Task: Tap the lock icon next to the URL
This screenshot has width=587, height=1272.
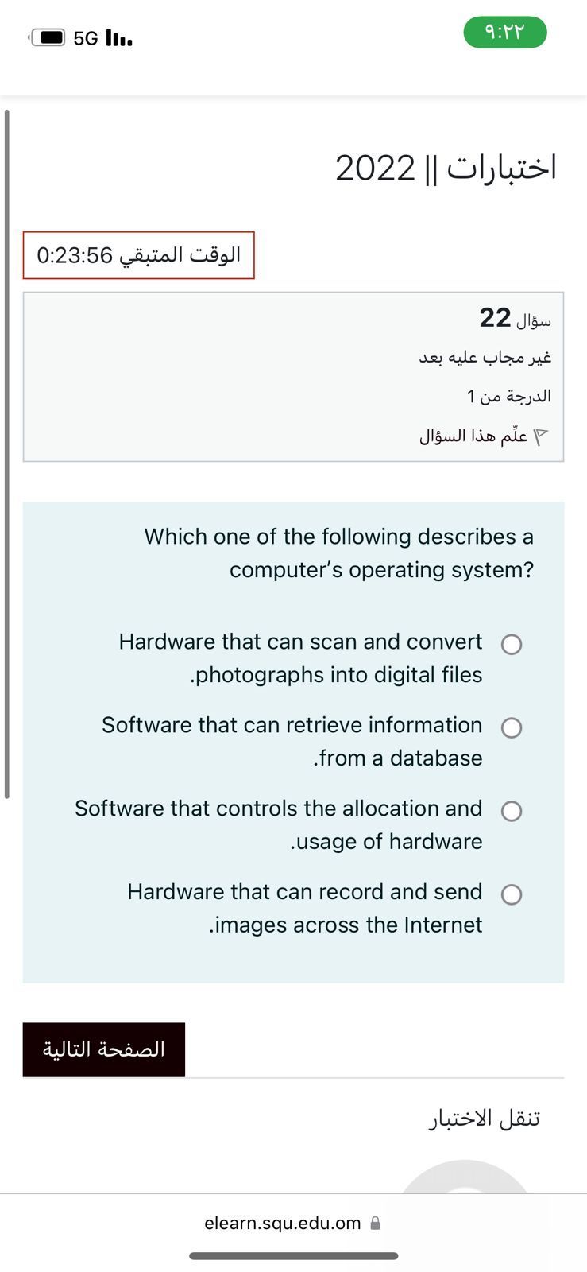Action: 376,1223
